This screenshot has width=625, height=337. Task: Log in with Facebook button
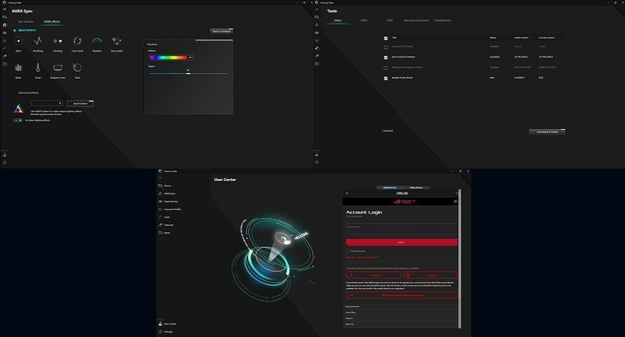373,275
